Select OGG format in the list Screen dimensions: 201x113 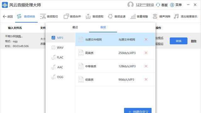click(60, 77)
